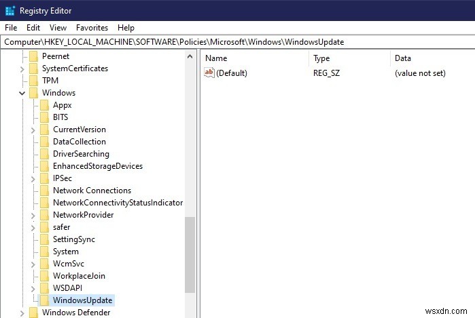Expand the SystemCertificates key

(22, 69)
